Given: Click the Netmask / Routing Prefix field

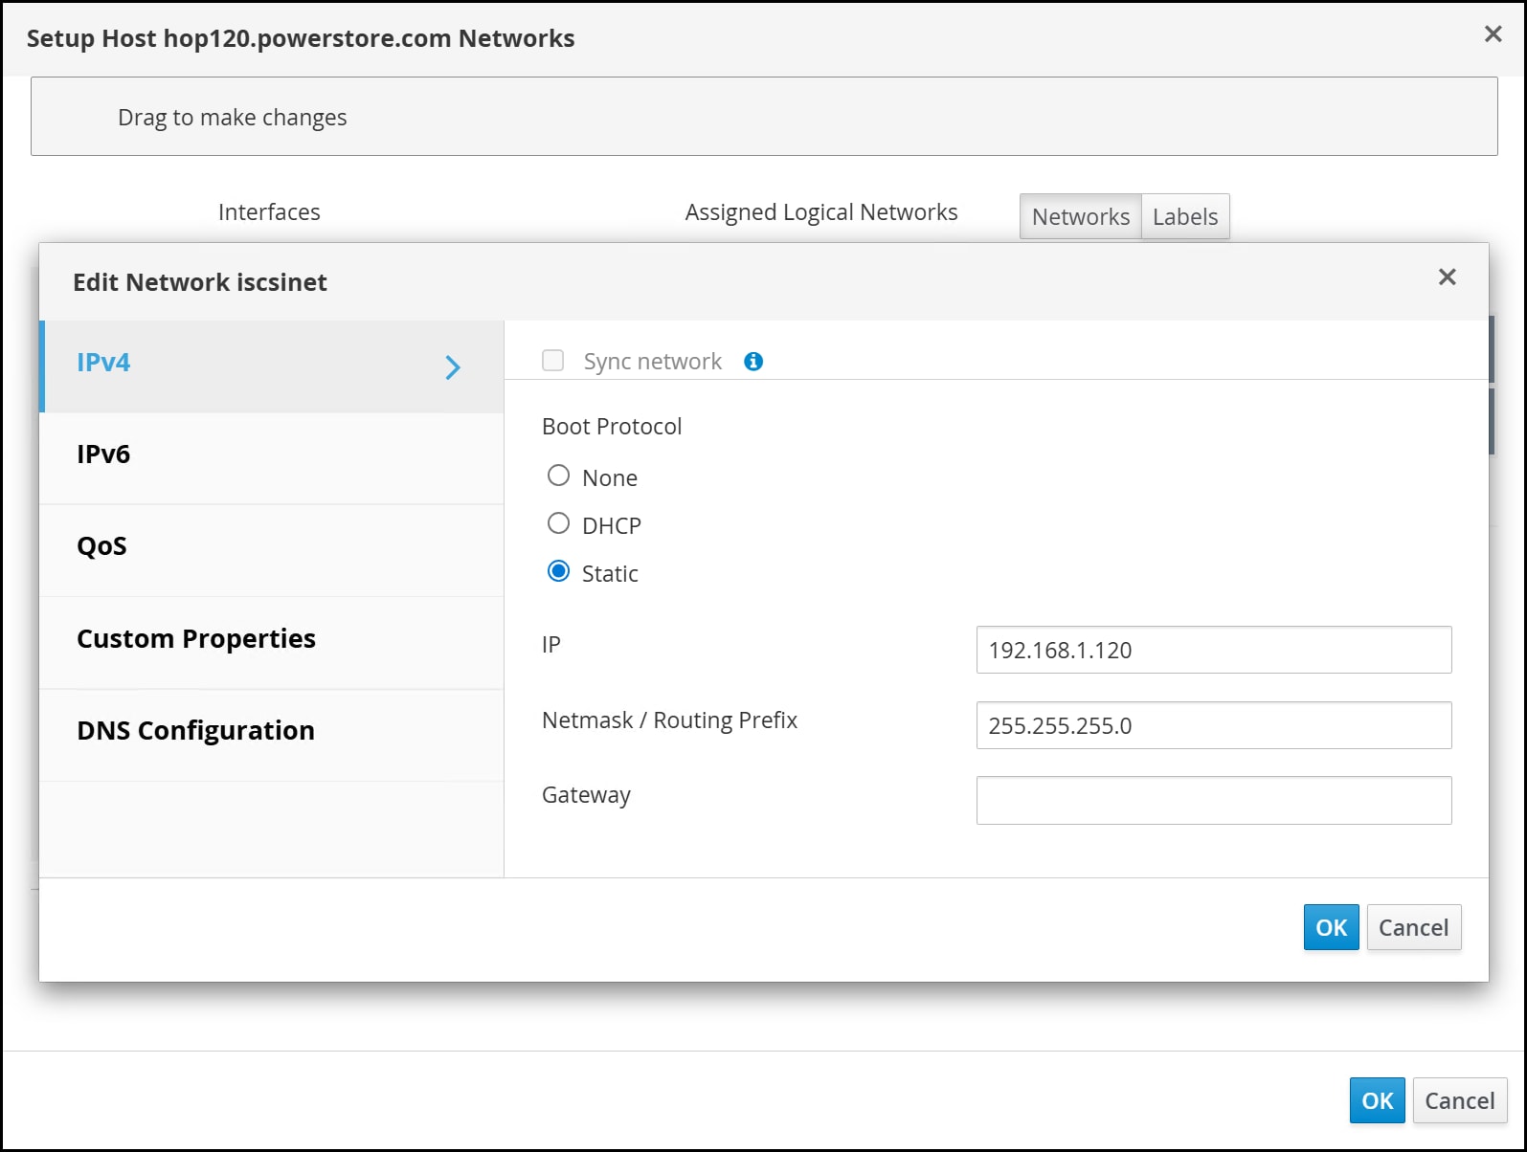Looking at the screenshot, I should pos(1214,725).
